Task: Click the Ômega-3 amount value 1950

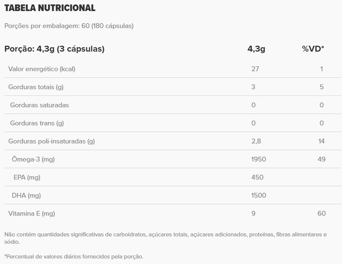Action: click(258, 159)
